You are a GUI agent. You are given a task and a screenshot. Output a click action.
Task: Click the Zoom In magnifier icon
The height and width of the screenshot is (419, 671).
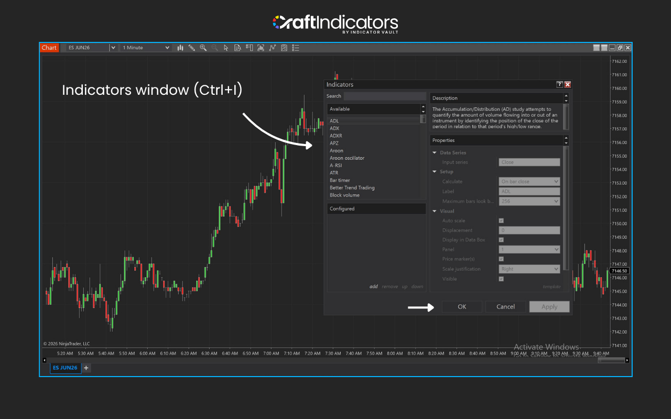203,48
